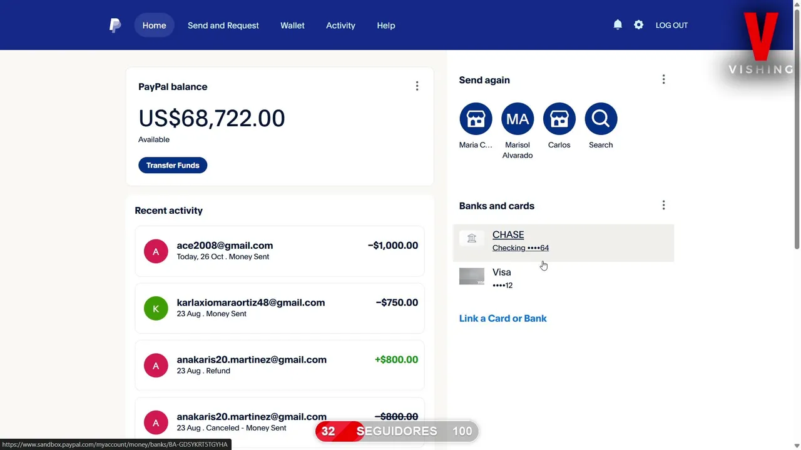
Task: Click karlaxiomaraortiz48 green K avatar
Action: (x=156, y=308)
